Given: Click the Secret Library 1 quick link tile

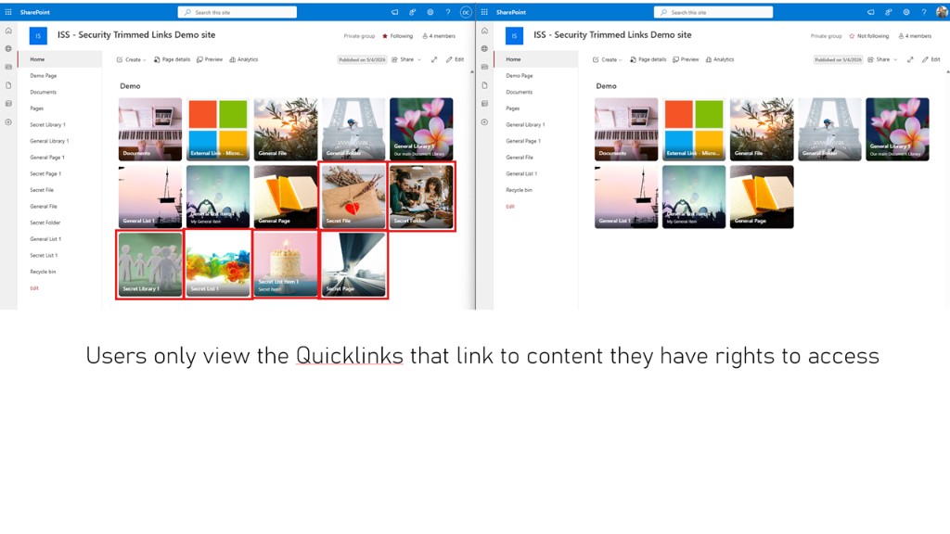Looking at the screenshot, I should click(x=150, y=264).
